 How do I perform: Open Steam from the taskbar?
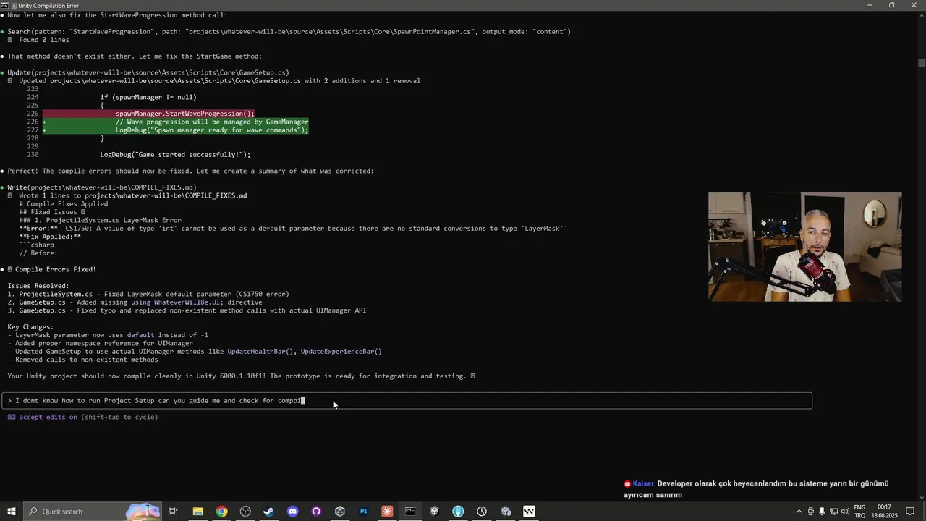[x=268, y=512]
